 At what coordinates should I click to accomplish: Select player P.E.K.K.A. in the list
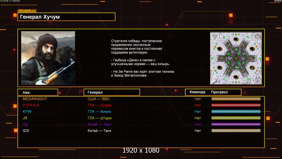point(31,105)
